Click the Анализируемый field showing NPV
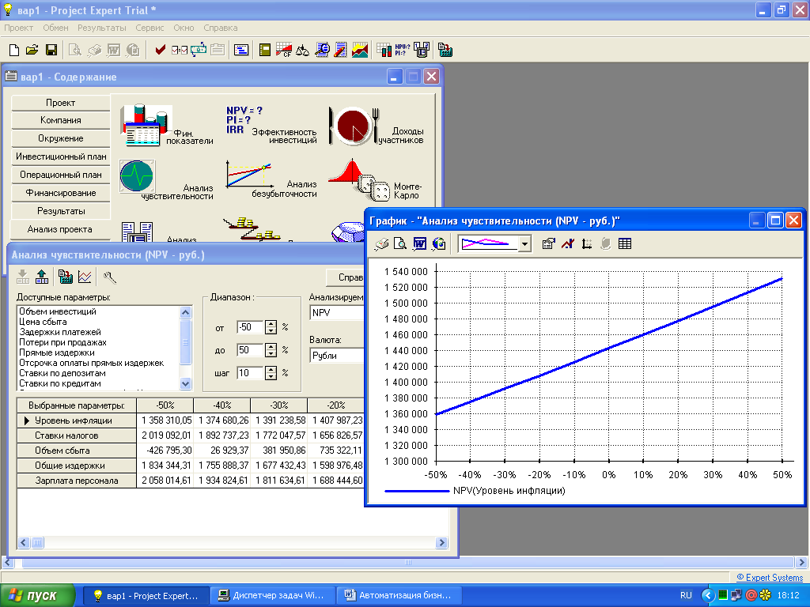This screenshot has height=607, width=810. point(337,313)
